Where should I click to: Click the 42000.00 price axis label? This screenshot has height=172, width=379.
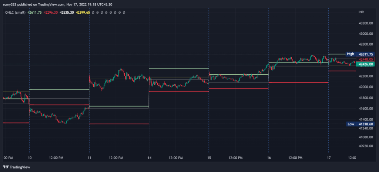[366, 87]
